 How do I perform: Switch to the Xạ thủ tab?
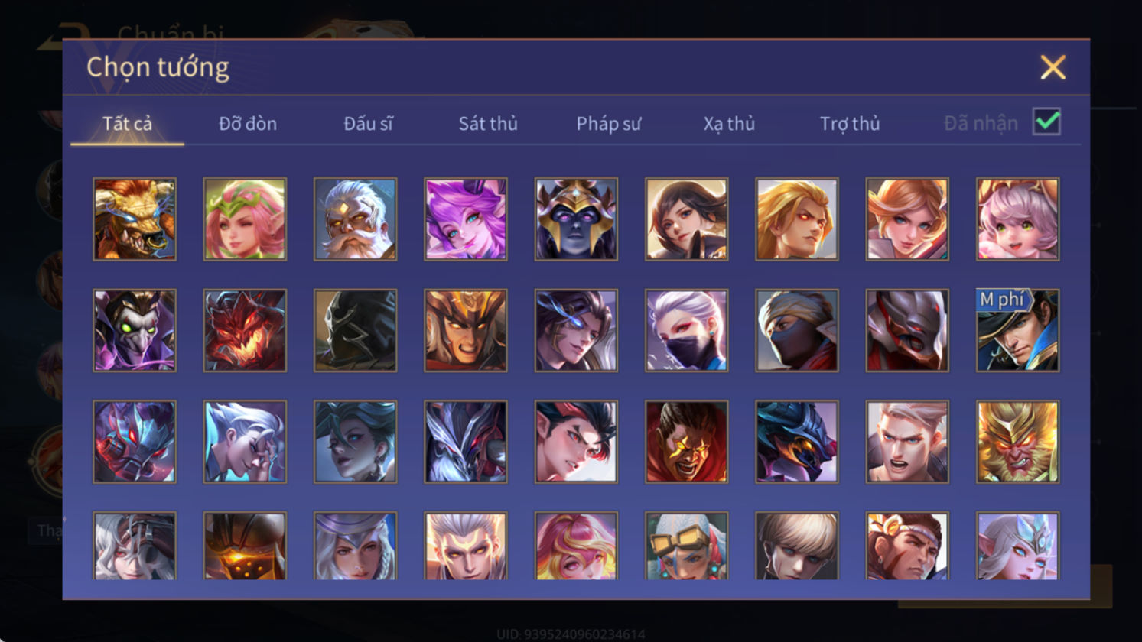[729, 123]
